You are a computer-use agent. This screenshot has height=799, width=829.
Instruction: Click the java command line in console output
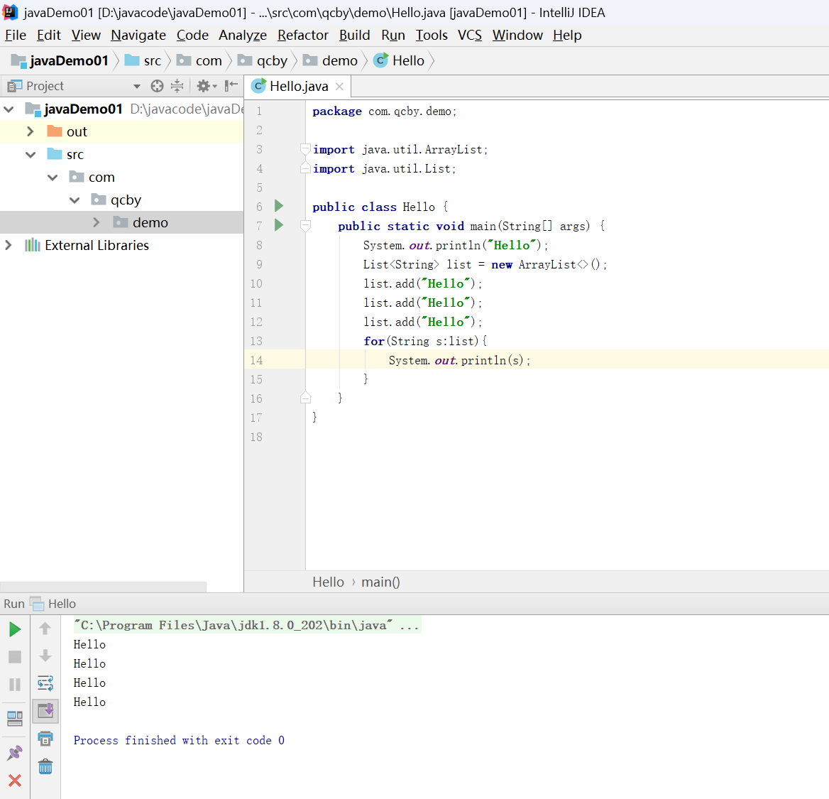pos(247,625)
